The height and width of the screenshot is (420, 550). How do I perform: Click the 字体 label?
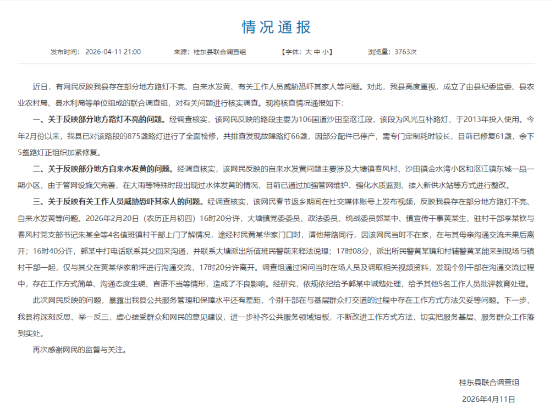click(x=291, y=52)
